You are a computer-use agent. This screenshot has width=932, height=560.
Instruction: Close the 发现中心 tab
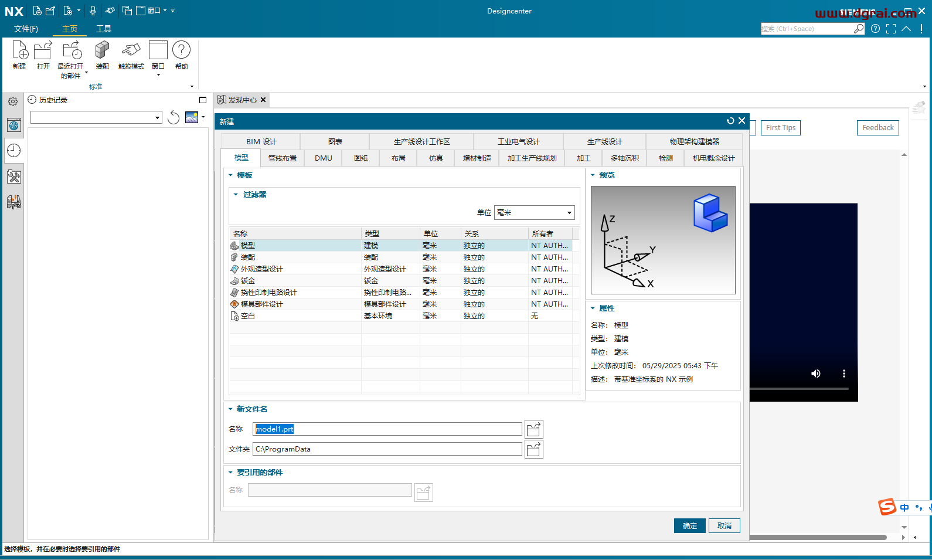263,100
